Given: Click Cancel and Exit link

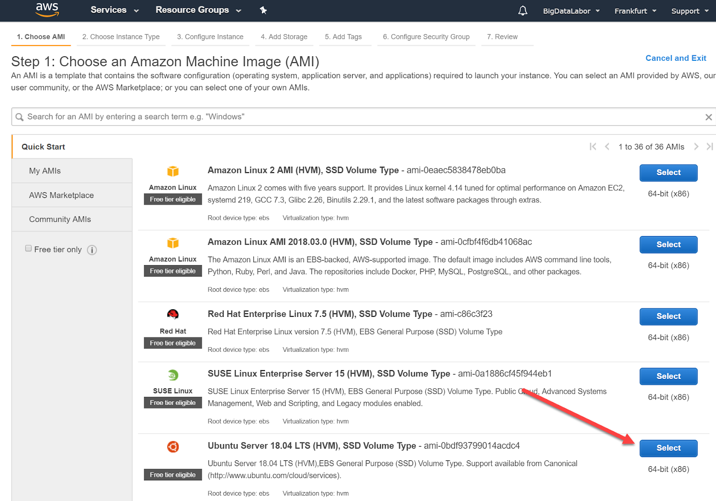Looking at the screenshot, I should point(676,58).
